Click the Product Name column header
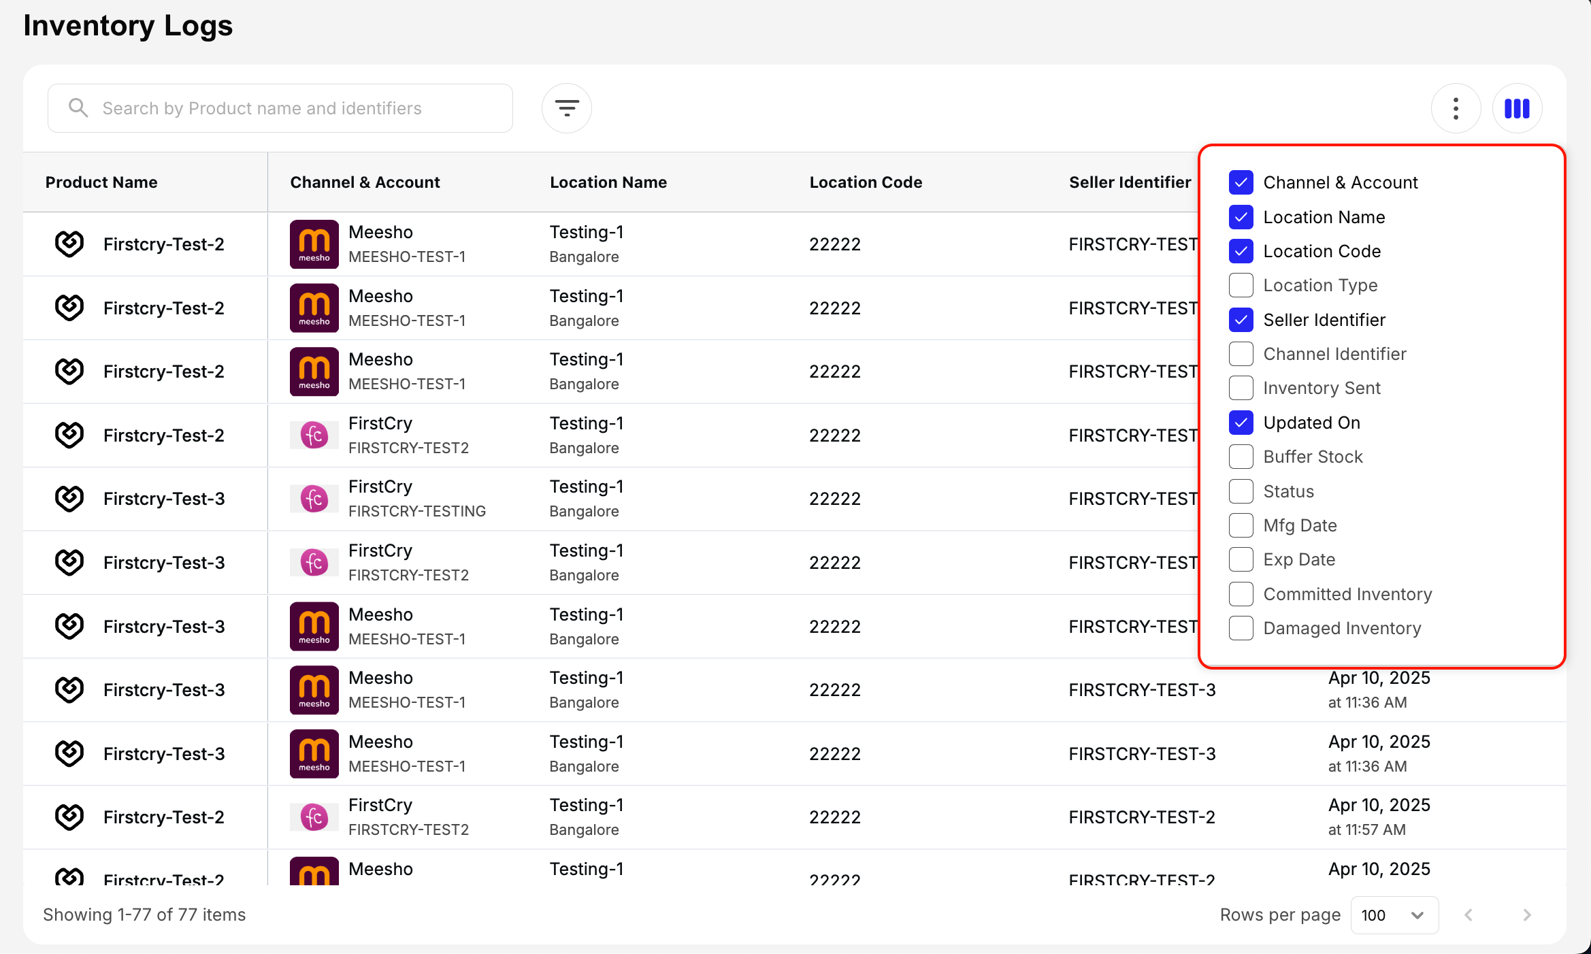 pyautogui.click(x=101, y=182)
